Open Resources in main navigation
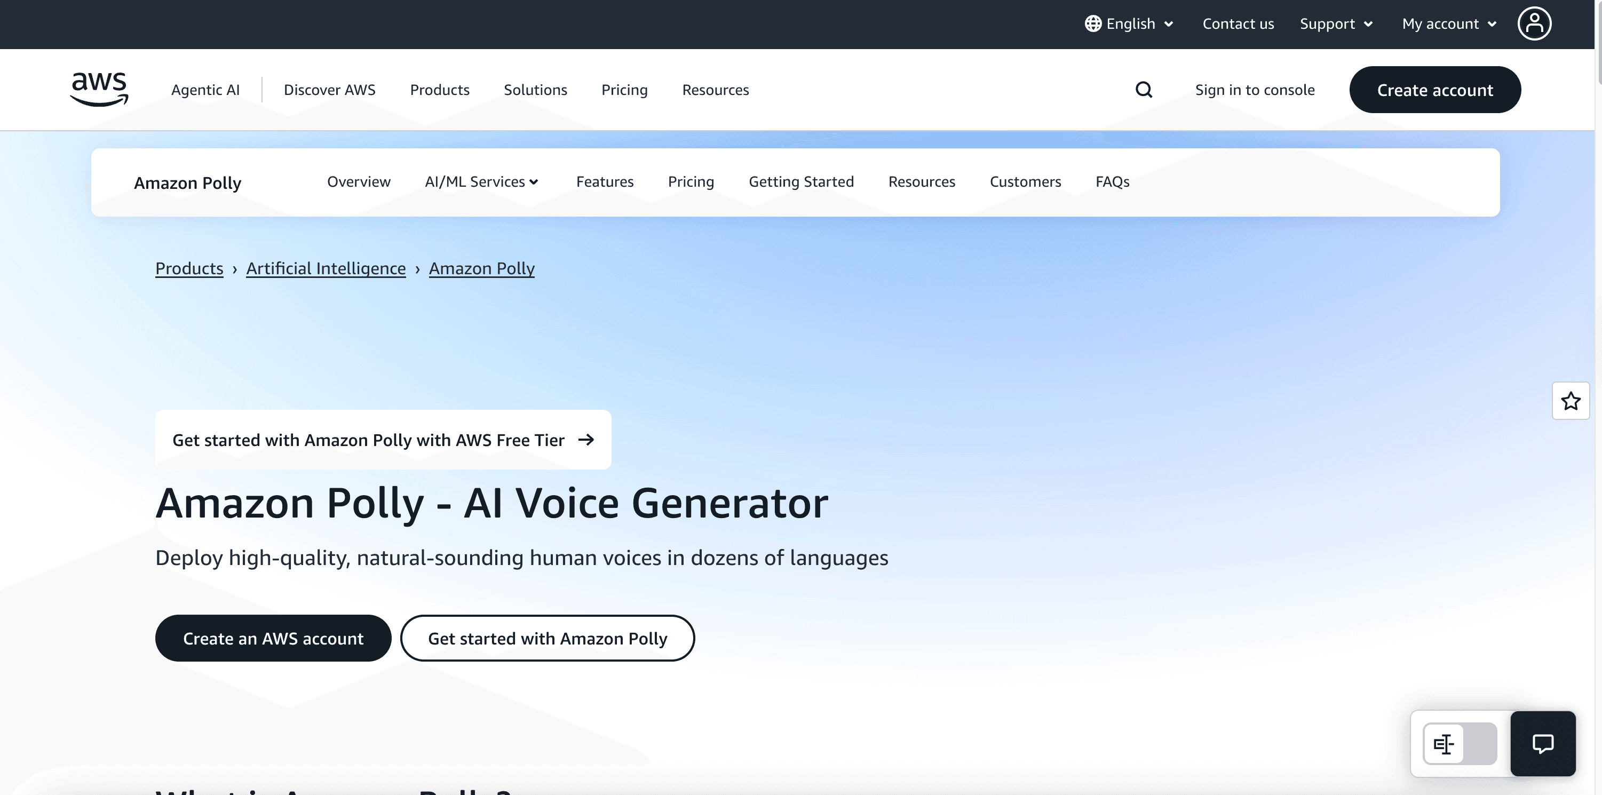Screen dimensions: 1602x795 (715, 90)
